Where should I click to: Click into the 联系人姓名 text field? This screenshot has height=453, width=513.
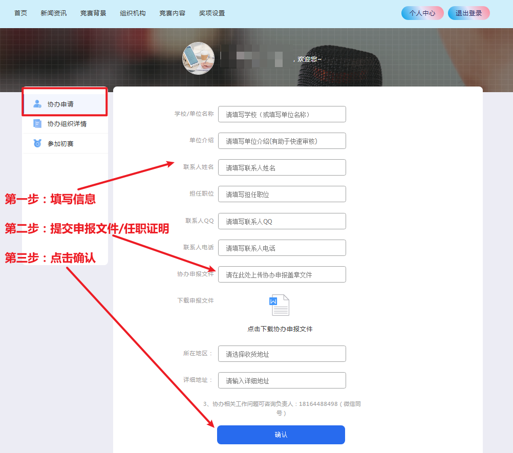(282, 167)
